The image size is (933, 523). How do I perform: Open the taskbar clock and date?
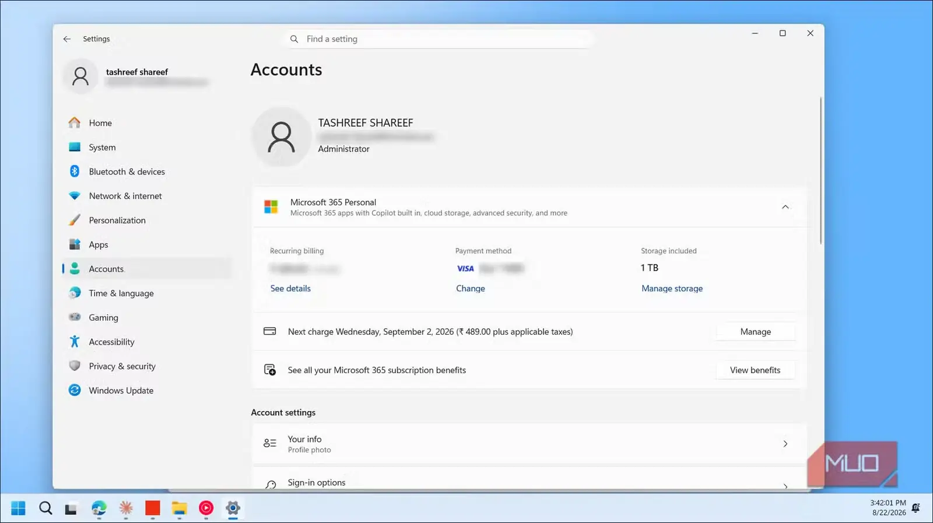click(x=888, y=508)
